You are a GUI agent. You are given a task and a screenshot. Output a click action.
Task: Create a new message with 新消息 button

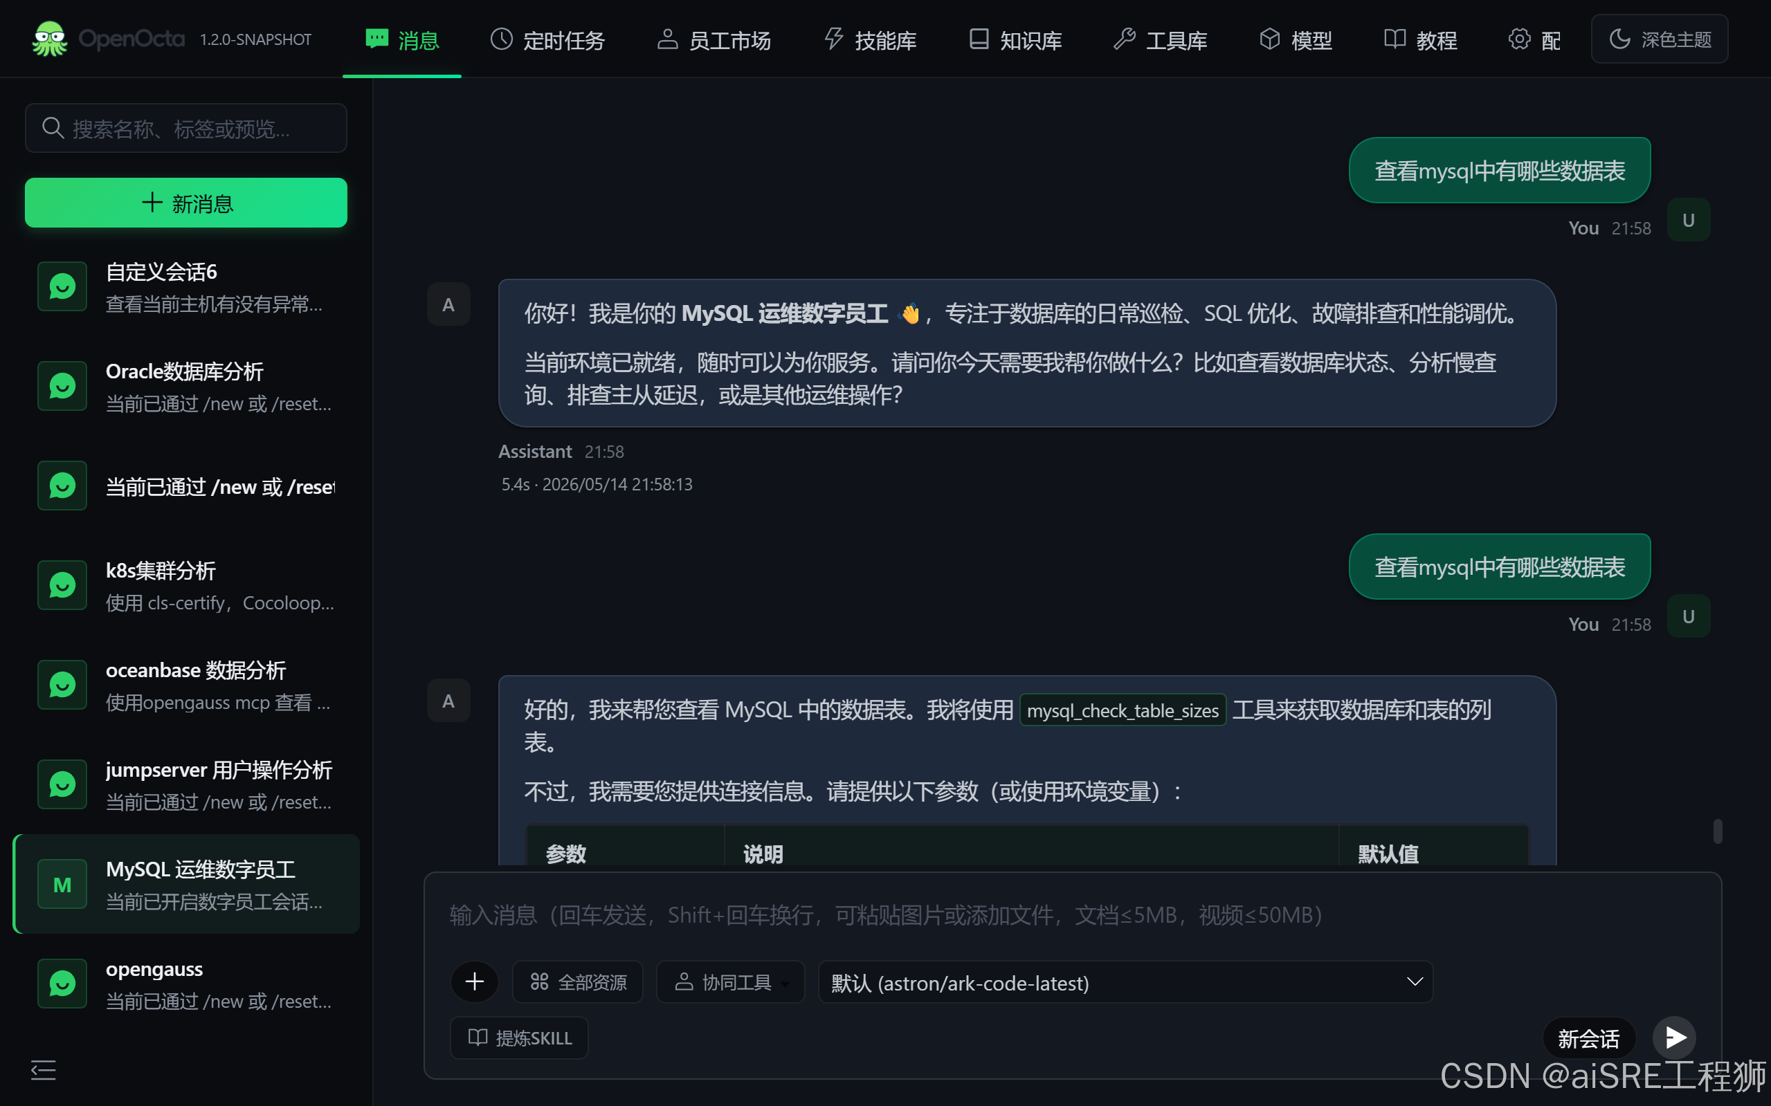(186, 203)
